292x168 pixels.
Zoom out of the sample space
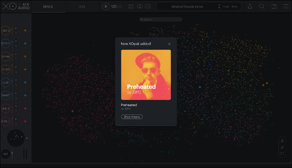[x=282, y=147]
